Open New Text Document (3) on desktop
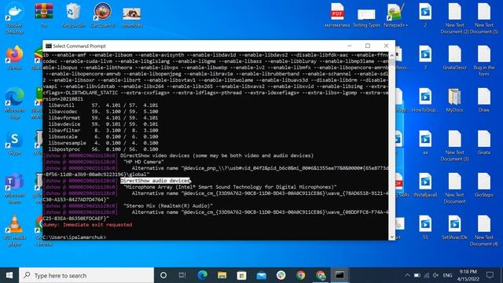Screen dimensions: 503x283 point(454,146)
